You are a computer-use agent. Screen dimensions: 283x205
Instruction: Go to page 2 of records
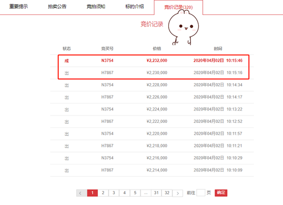[103, 193]
